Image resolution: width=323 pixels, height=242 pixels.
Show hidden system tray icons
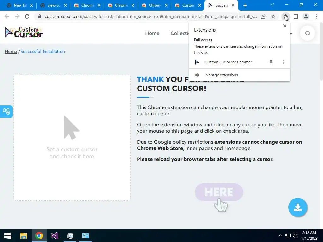point(280,236)
